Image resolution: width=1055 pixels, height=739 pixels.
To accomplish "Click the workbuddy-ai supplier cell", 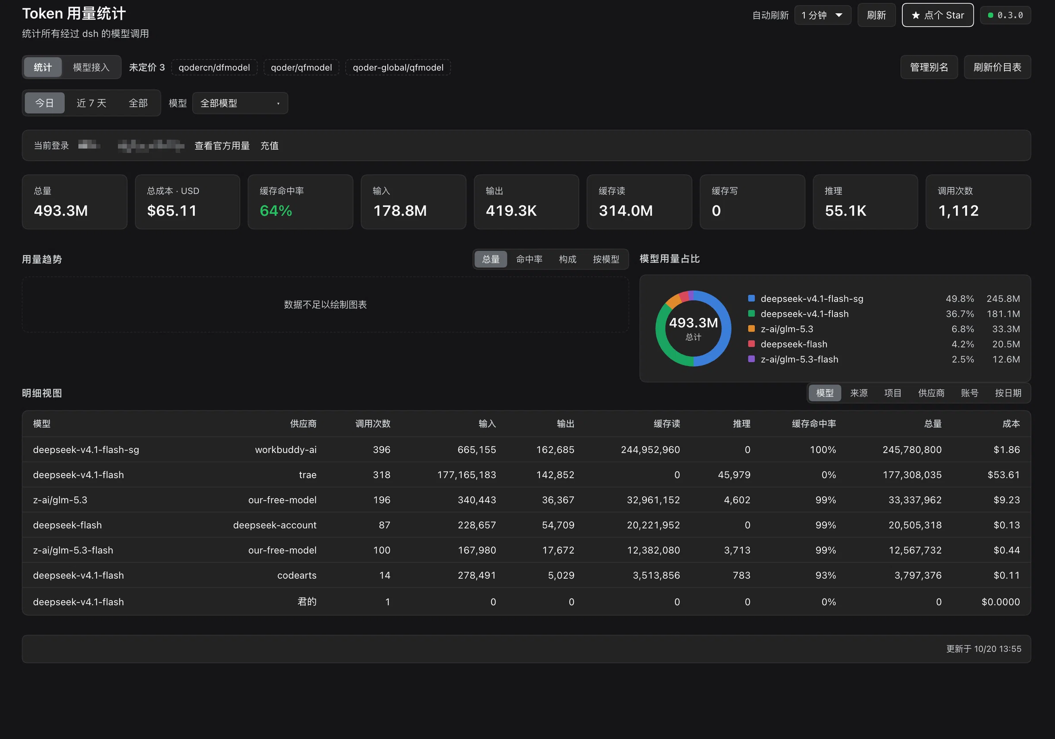I will point(286,450).
